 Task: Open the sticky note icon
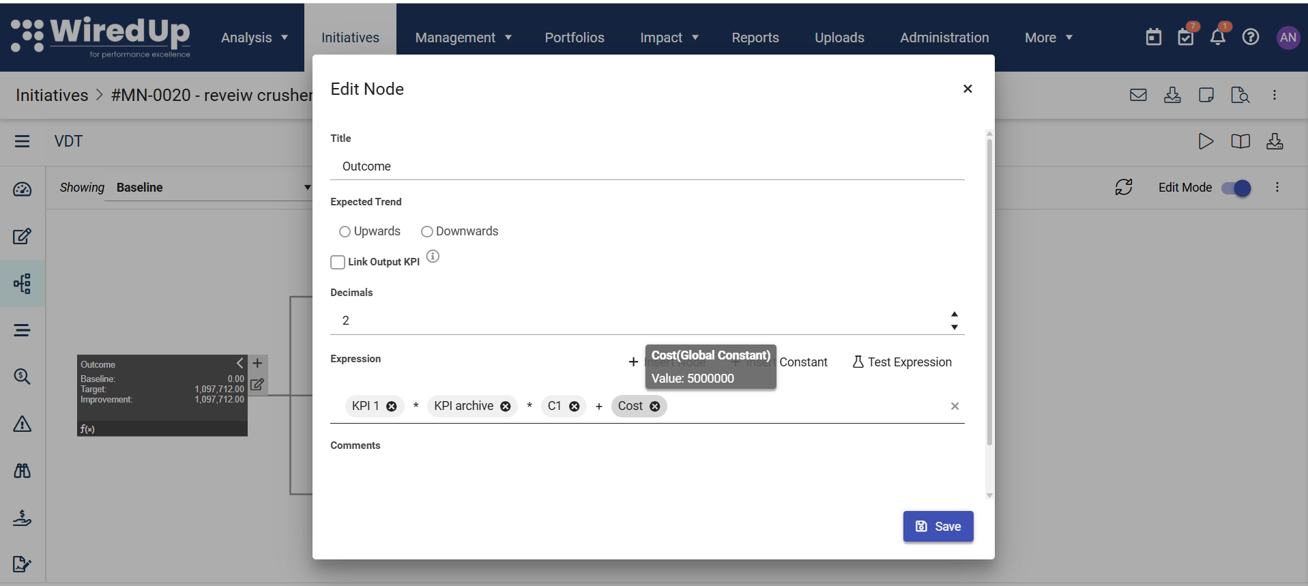(x=1206, y=95)
